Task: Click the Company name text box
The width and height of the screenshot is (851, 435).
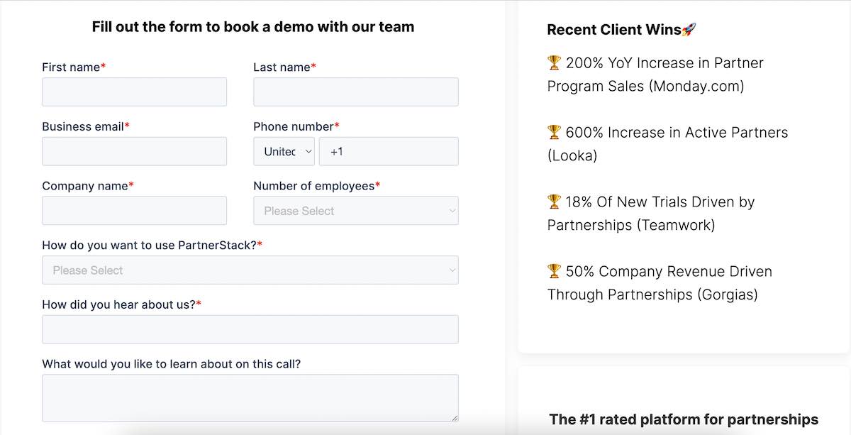Action: coord(134,211)
